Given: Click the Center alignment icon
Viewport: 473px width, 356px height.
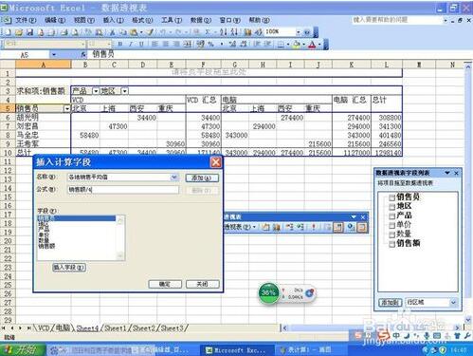Looking at the screenshot, I should coord(165,45).
